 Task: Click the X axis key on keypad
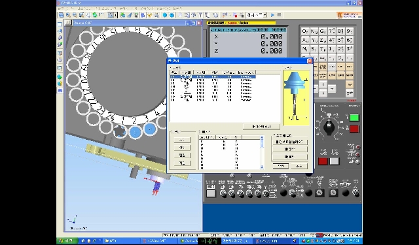point(305,41)
